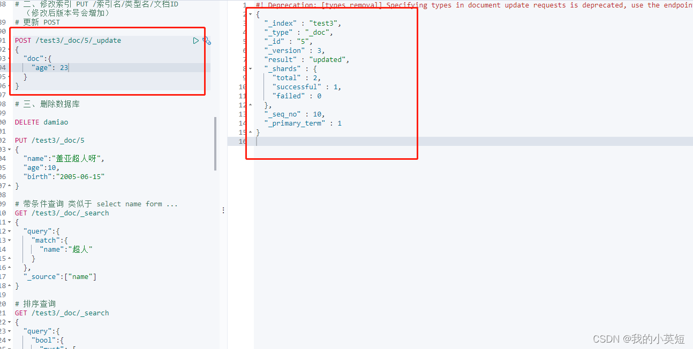Click the "name":"超人" match line
Image resolution: width=693 pixels, height=349 pixels.
tap(66, 250)
